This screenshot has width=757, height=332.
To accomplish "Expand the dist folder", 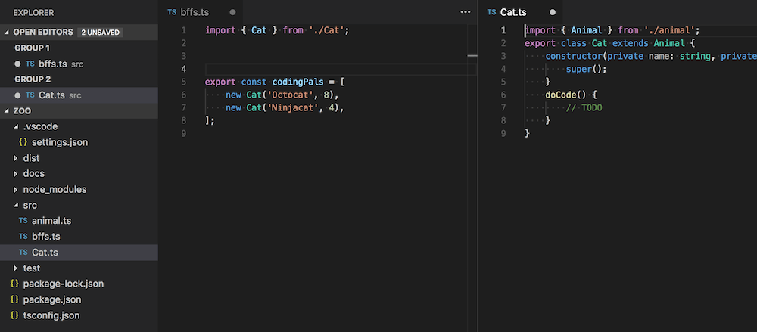I will click(x=16, y=158).
